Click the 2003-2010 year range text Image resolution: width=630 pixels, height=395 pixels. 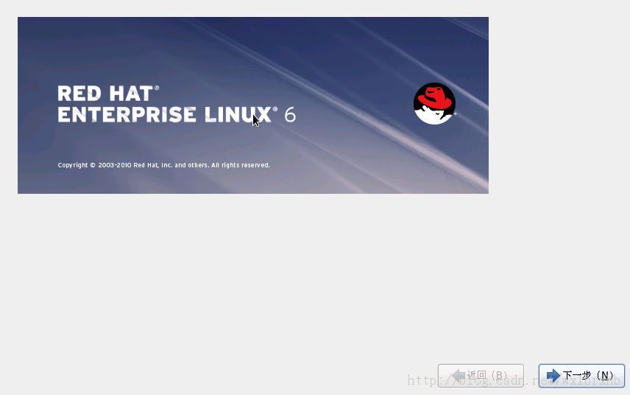pyautogui.click(x=115, y=165)
